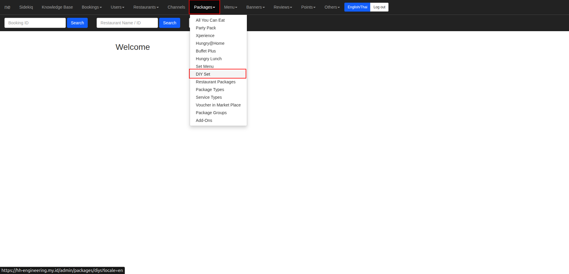Click the Sidekiq navigation link
The image size is (569, 274).
click(26, 7)
